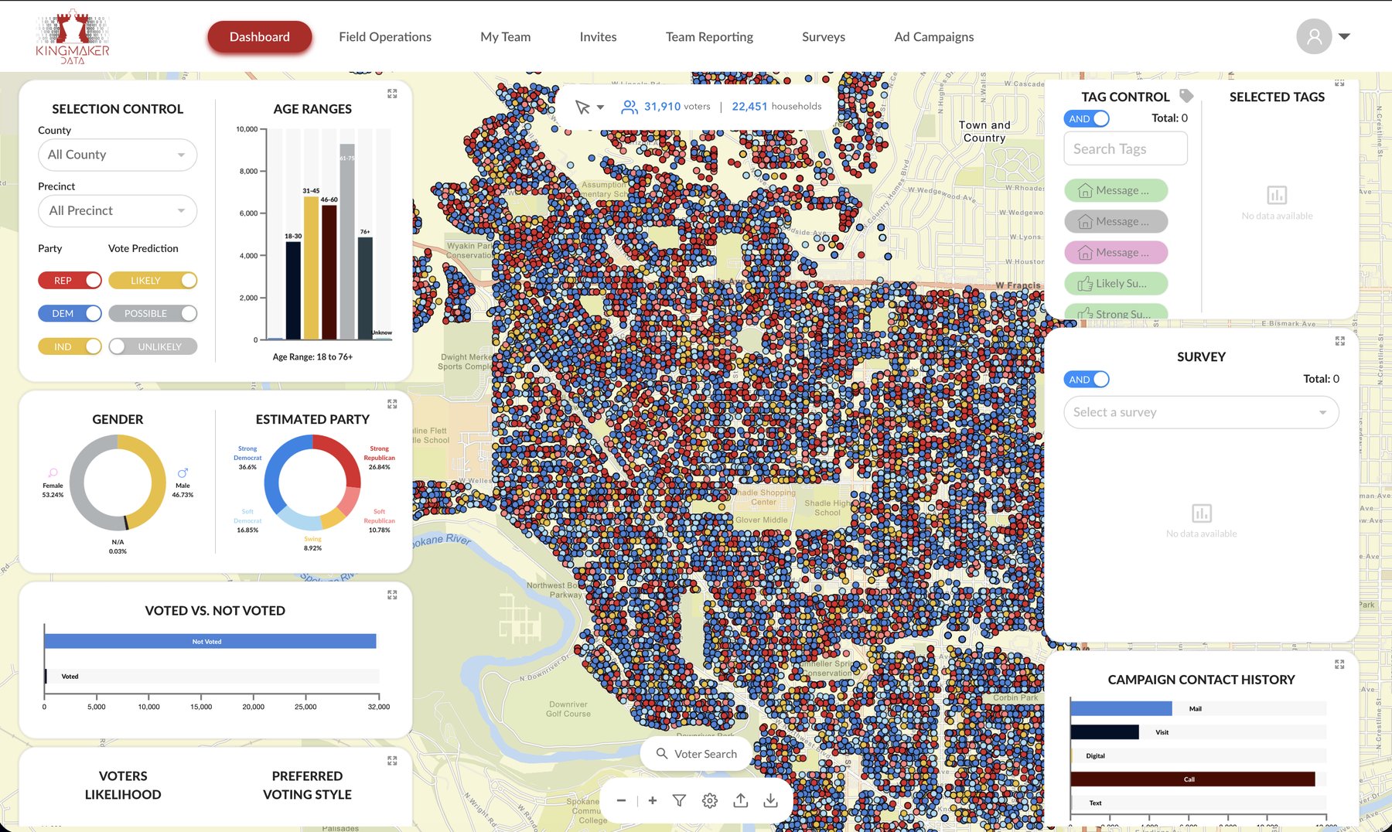The width and height of the screenshot is (1392, 832).
Task: Open the Dashboard tab
Action: pos(260,36)
